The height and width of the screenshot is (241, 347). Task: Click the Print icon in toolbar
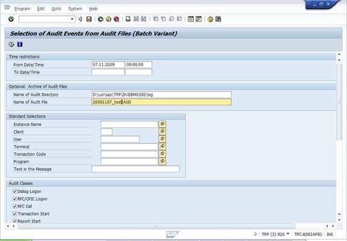[x=128, y=19]
